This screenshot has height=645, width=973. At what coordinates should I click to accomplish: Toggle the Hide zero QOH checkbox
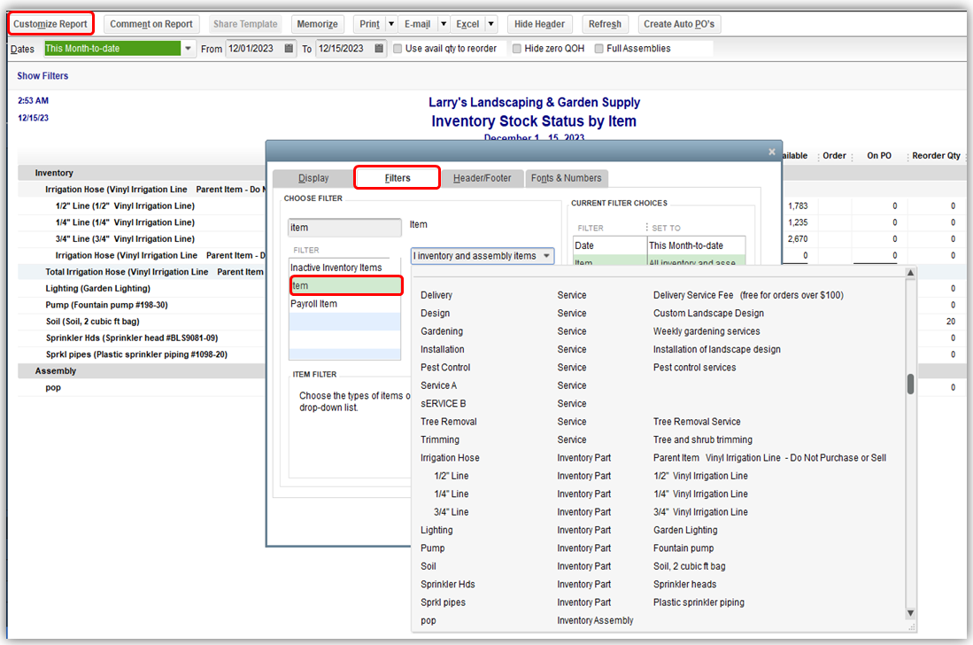point(517,49)
